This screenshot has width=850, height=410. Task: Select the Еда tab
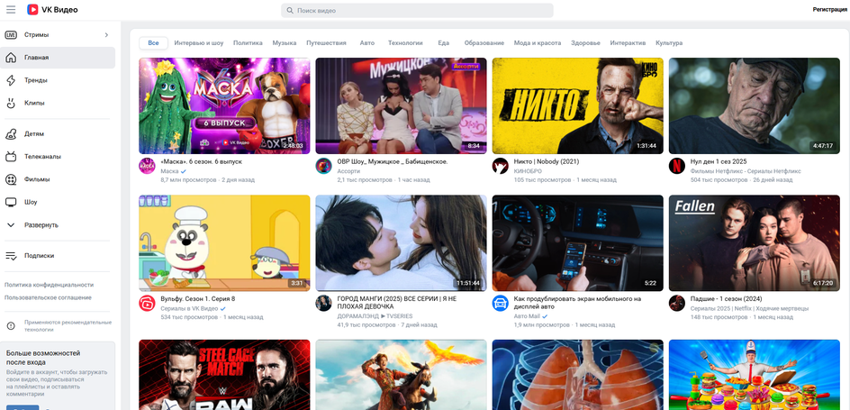[x=443, y=43]
